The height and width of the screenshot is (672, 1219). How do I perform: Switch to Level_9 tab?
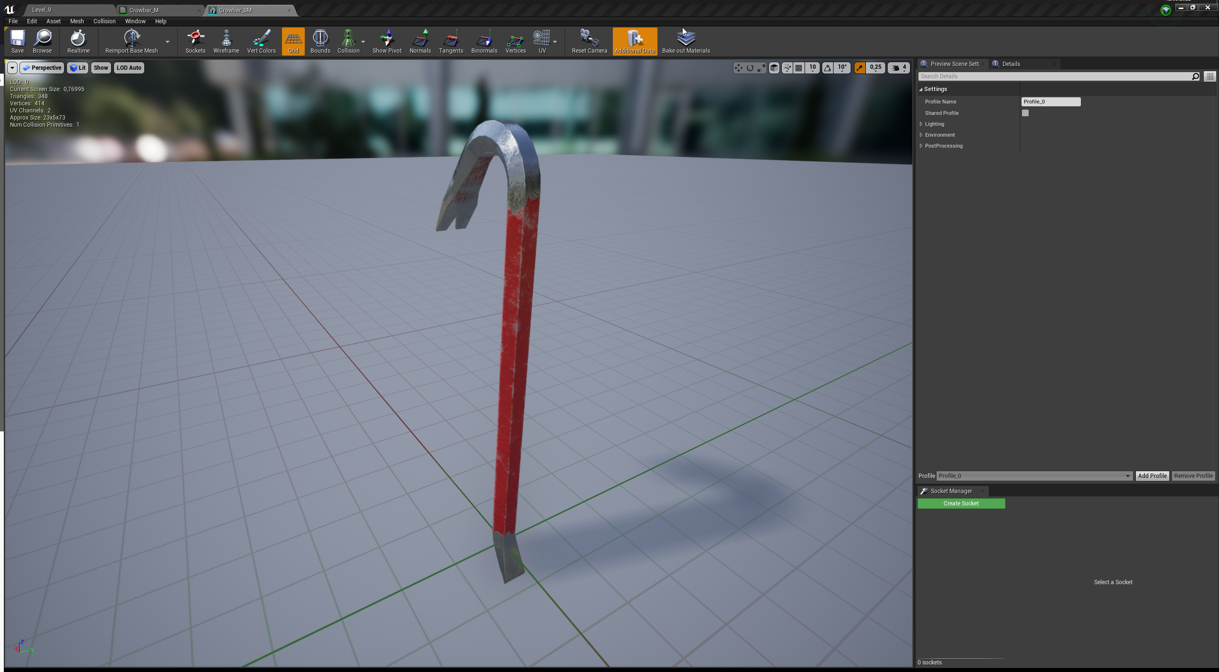point(42,10)
